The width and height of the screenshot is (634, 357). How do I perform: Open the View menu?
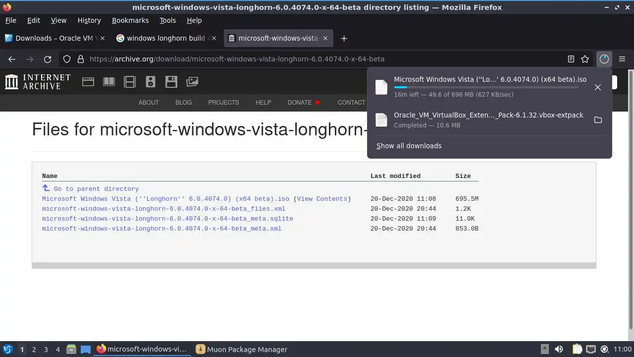click(x=58, y=20)
